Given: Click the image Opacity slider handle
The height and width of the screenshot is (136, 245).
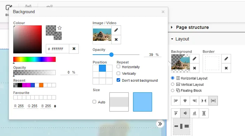Looking at the screenshot, I should pos(111,55).
